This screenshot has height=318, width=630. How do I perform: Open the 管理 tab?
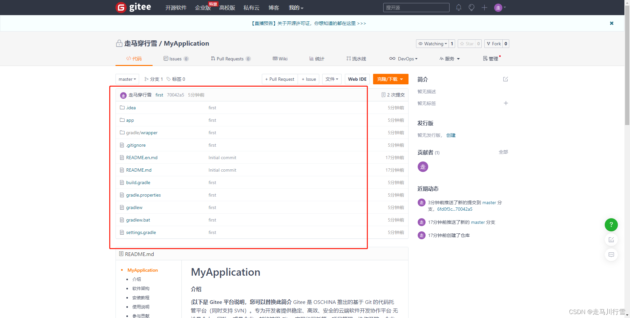coord(491,59)
